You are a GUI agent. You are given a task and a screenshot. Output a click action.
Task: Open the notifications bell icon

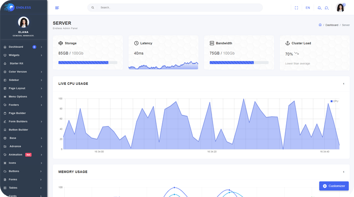click(319, 8)
